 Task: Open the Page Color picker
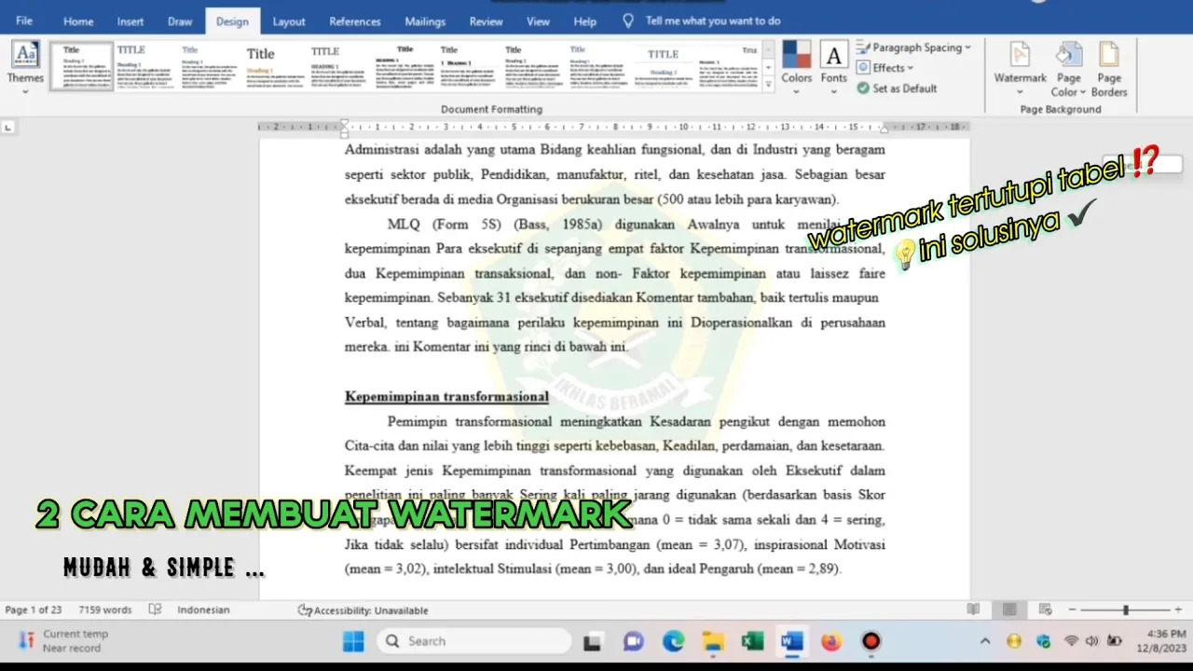point(1068,69)
